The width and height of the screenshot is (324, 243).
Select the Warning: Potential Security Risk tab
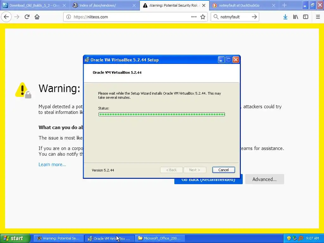[x=174, y=5]
